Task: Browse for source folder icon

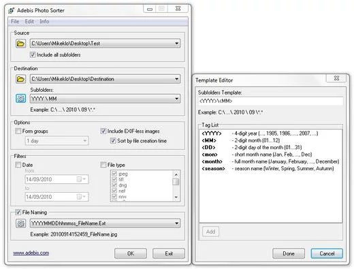Action: coord(20,44)
